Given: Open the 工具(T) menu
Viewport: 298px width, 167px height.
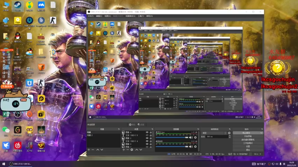Looking at the screenshot, I should [x=141, y=16].
